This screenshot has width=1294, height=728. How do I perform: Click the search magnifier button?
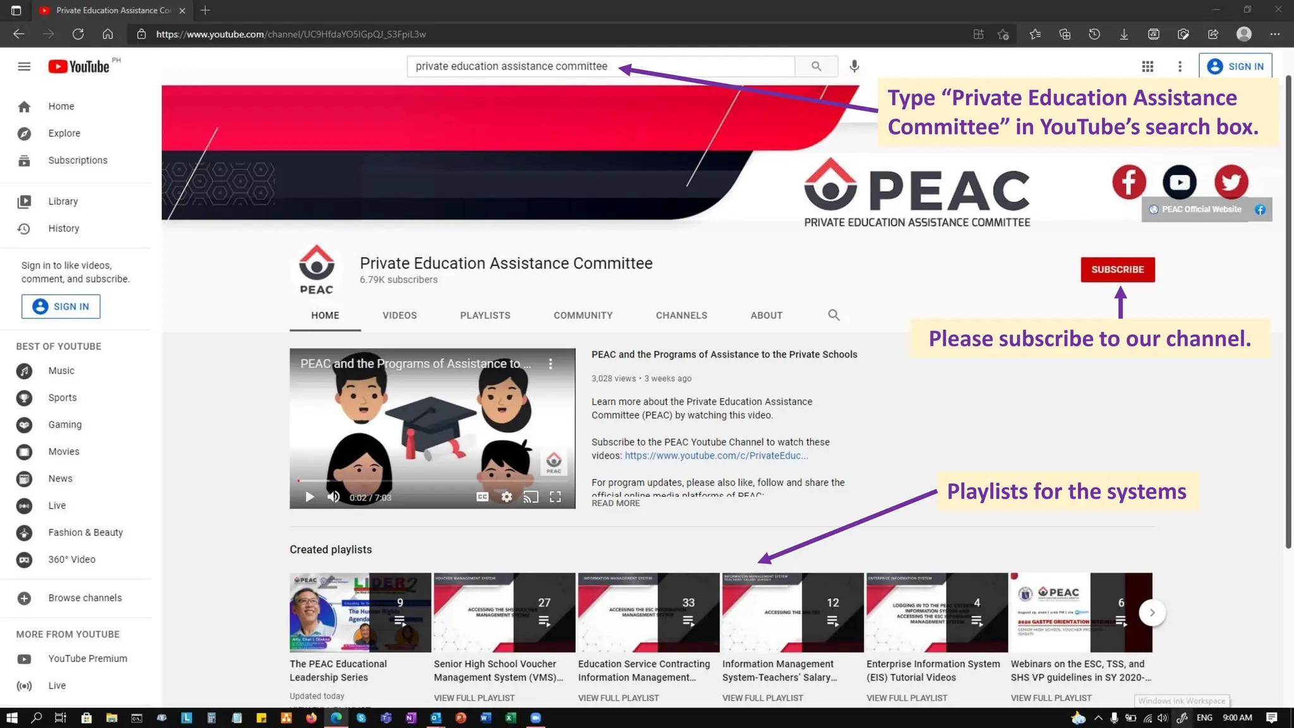click(x=816, y=66)
